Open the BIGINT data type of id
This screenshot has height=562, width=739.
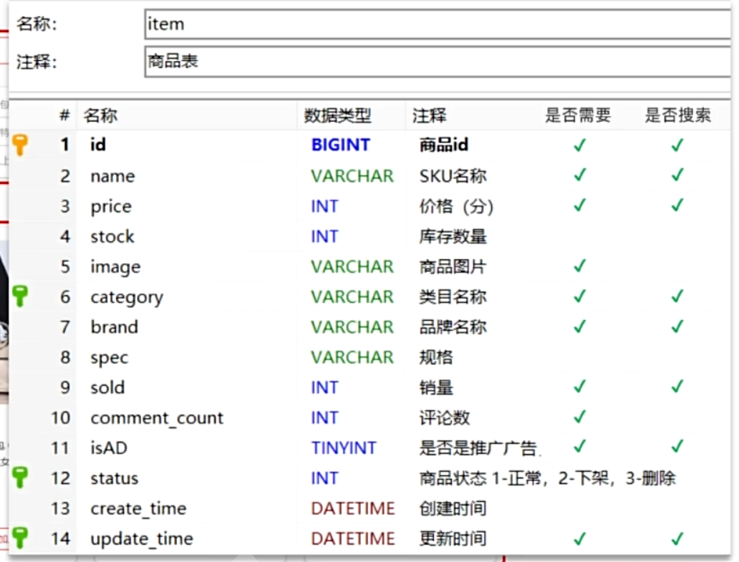coord(340,145)
